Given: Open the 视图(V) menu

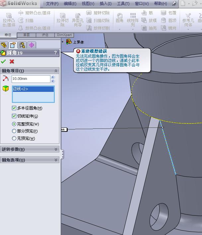Looking at the screenshot, I should [x=88, y=3].
